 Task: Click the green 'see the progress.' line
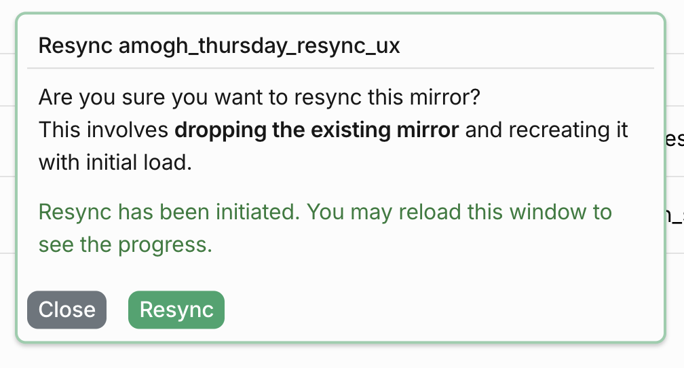pyautogui.click(x=126, y=245)
